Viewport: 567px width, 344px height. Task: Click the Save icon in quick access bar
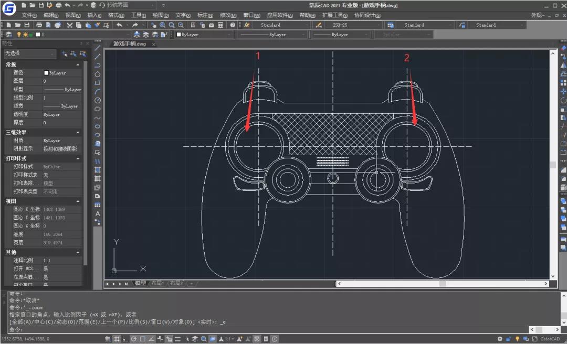40,5
